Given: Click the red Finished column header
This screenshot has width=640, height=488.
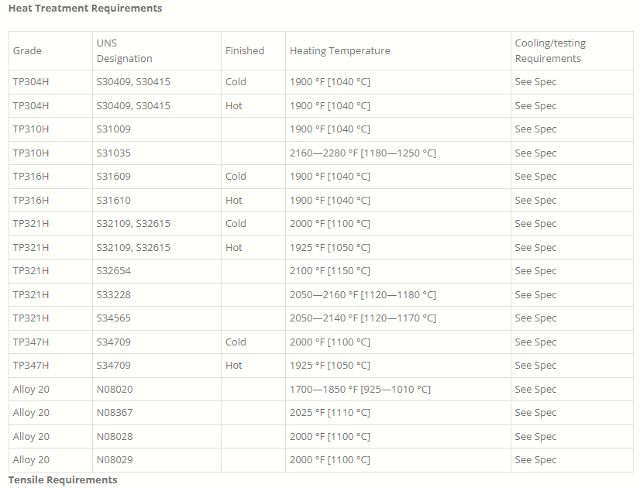Looking at the screenshot, I should click(245, 51).
